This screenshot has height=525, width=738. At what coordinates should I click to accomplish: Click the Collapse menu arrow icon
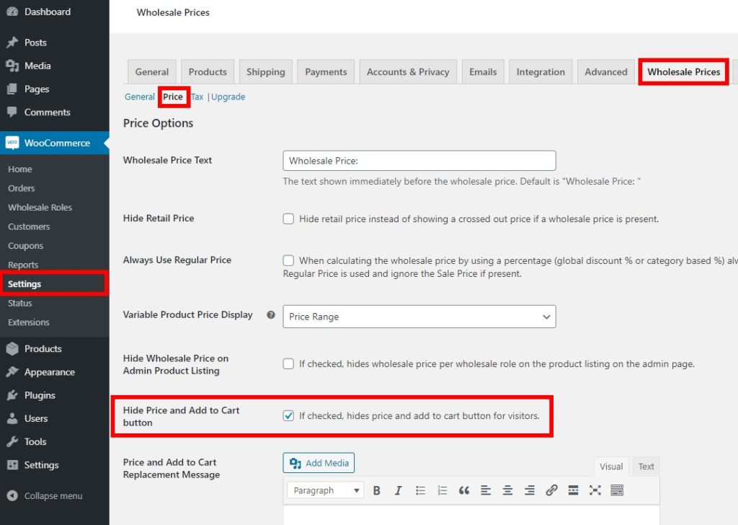pyautogui.click(x=13, y=495)
